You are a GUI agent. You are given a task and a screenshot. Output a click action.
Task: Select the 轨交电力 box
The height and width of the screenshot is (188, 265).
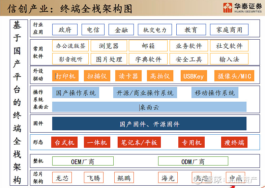(x=155, y=30)
